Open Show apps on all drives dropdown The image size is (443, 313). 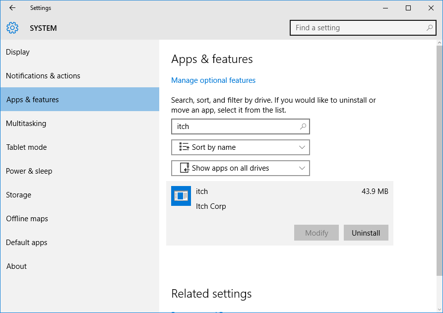pos(241,168)
